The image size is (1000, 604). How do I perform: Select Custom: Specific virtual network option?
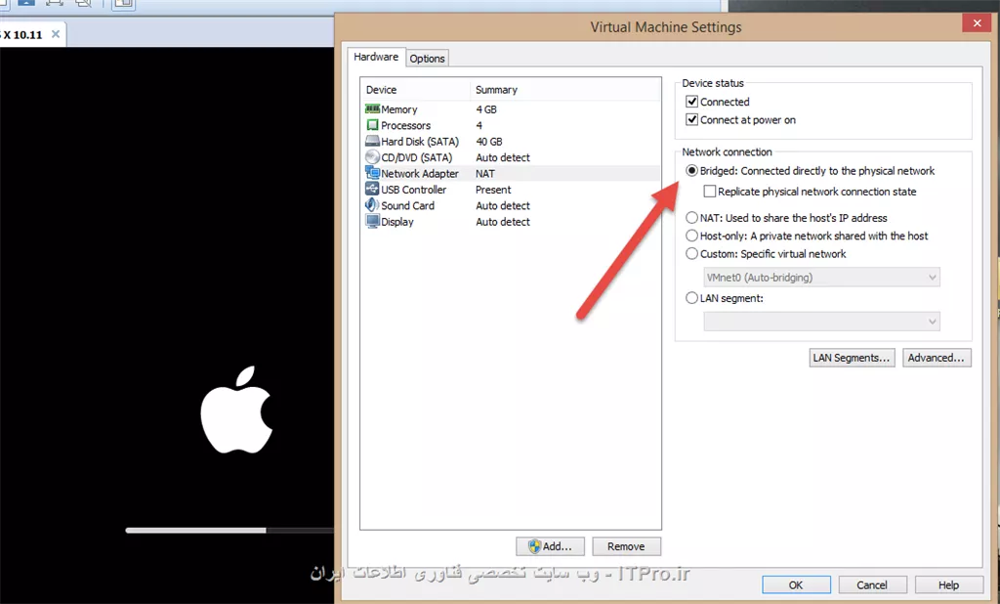pyautogui.click(x=692, y=253)
